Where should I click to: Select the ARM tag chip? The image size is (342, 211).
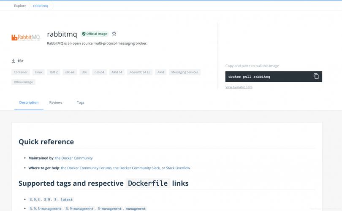[160, 72]
